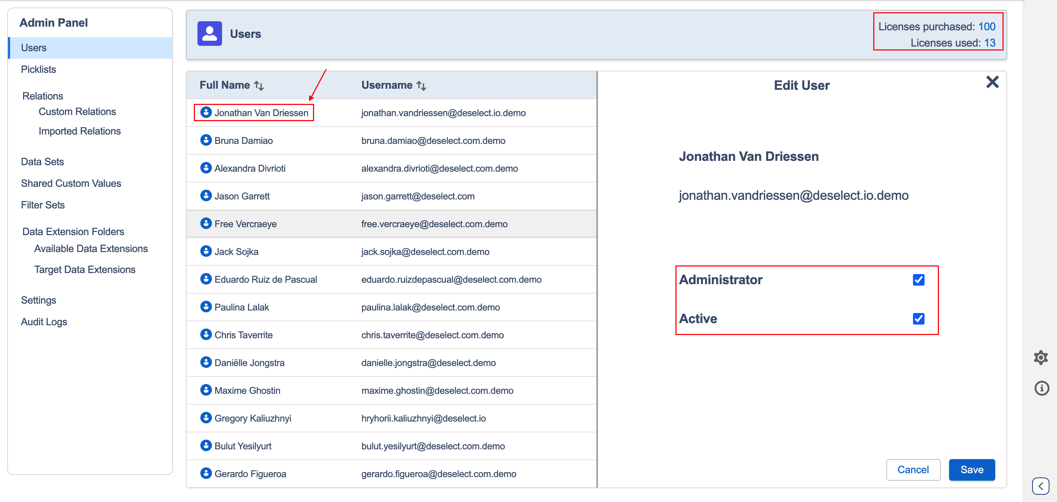This screenshot has height=502, width=1057.
Task: Open Picklists in the Admin Panel
Action: pyautogui.click(x=39, y=70)
